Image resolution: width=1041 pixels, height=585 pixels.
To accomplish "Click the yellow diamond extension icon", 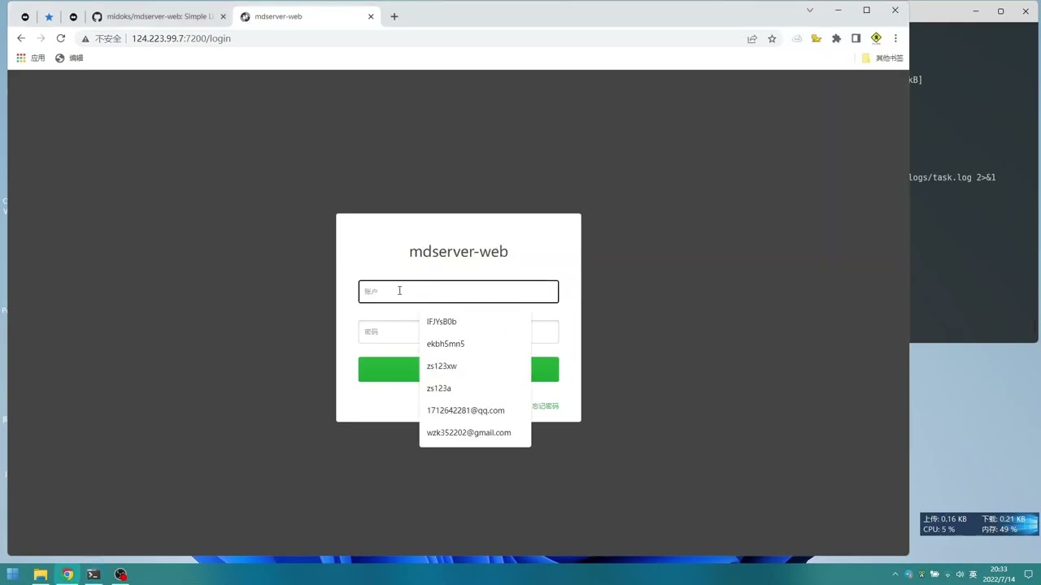I will (876, 38).
